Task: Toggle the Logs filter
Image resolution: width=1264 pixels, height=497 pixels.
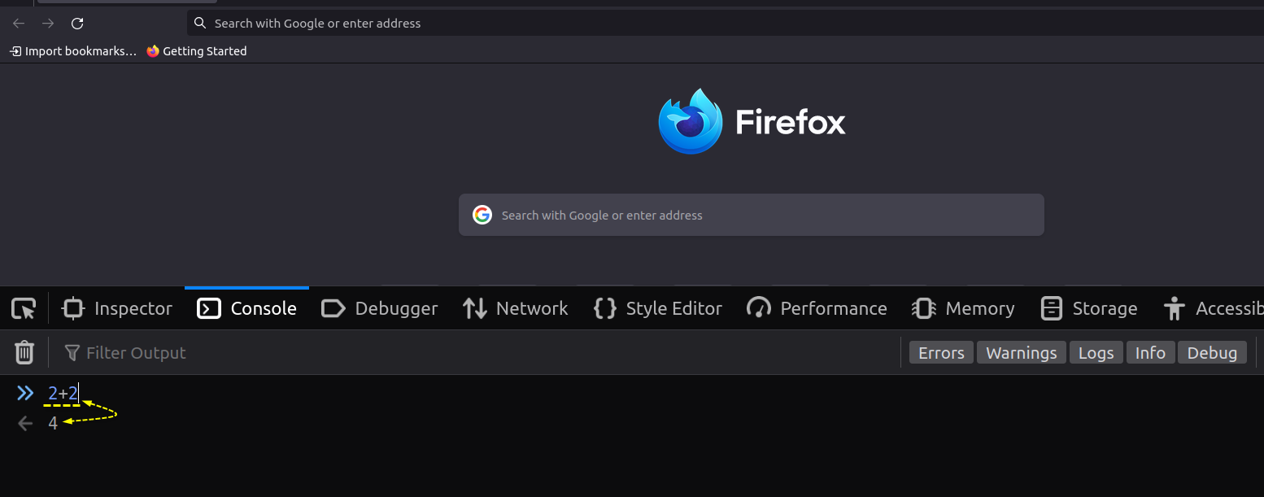Action: [1096, 352]
